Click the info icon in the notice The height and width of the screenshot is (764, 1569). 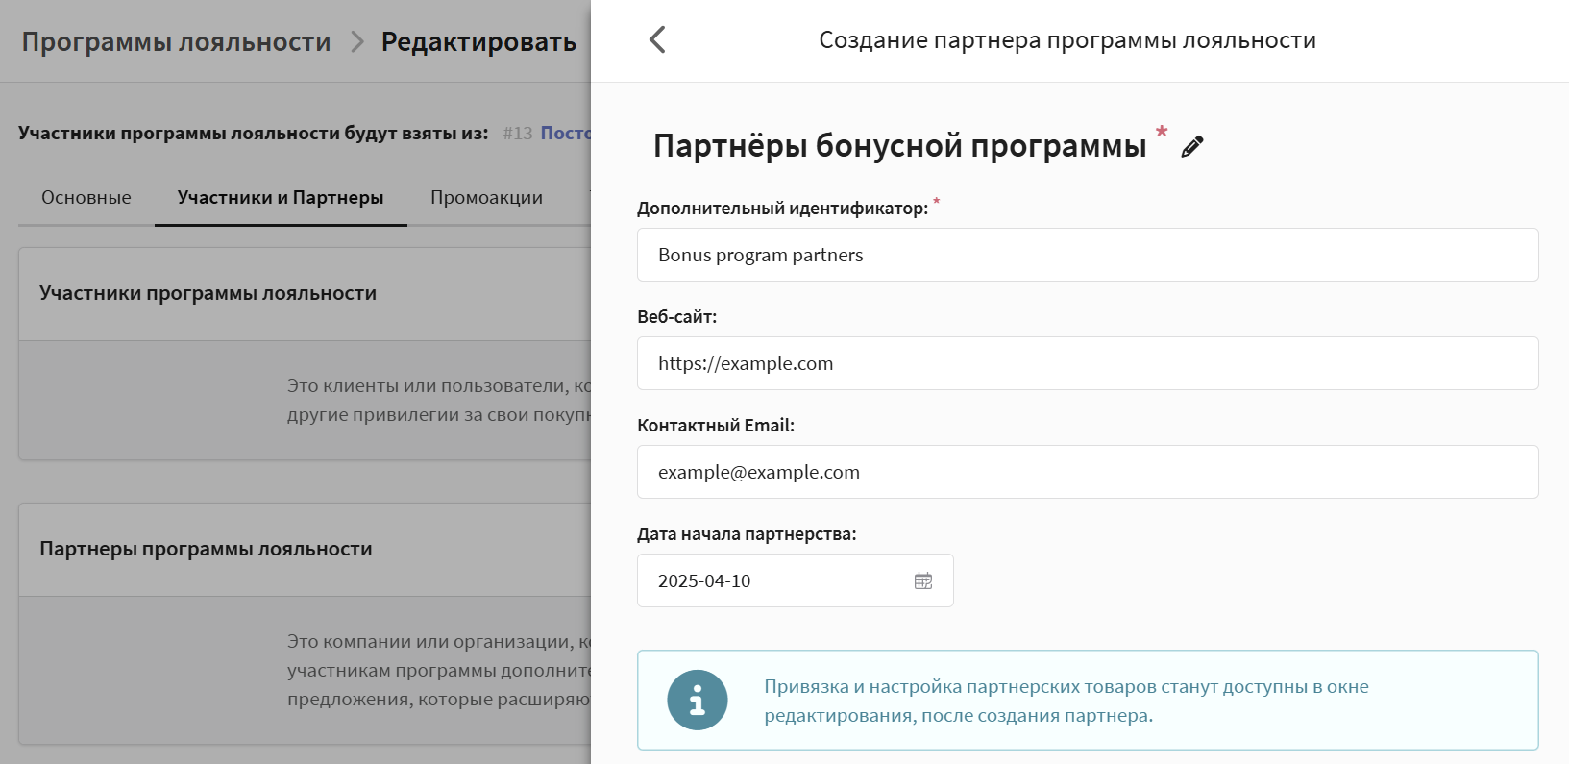[x=698, y=700]
